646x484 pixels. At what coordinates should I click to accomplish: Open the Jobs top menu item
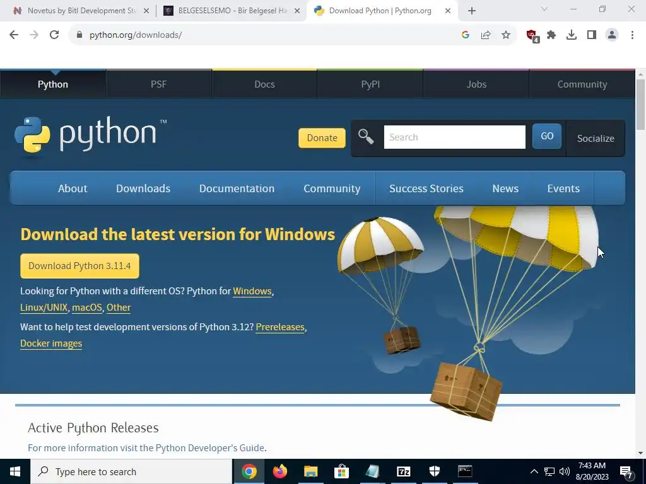click(476, 84)
